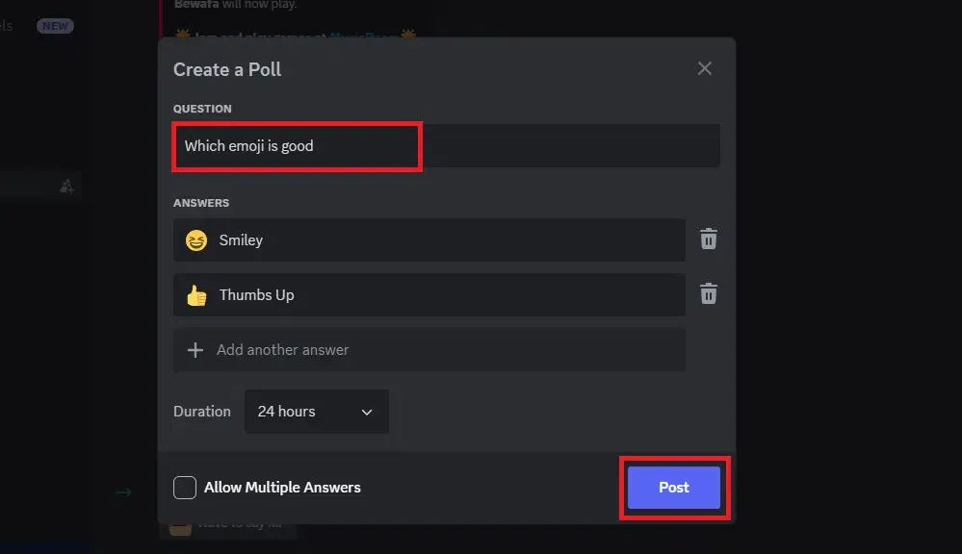Click the green arrow icon behind dialog

[123, 492]
